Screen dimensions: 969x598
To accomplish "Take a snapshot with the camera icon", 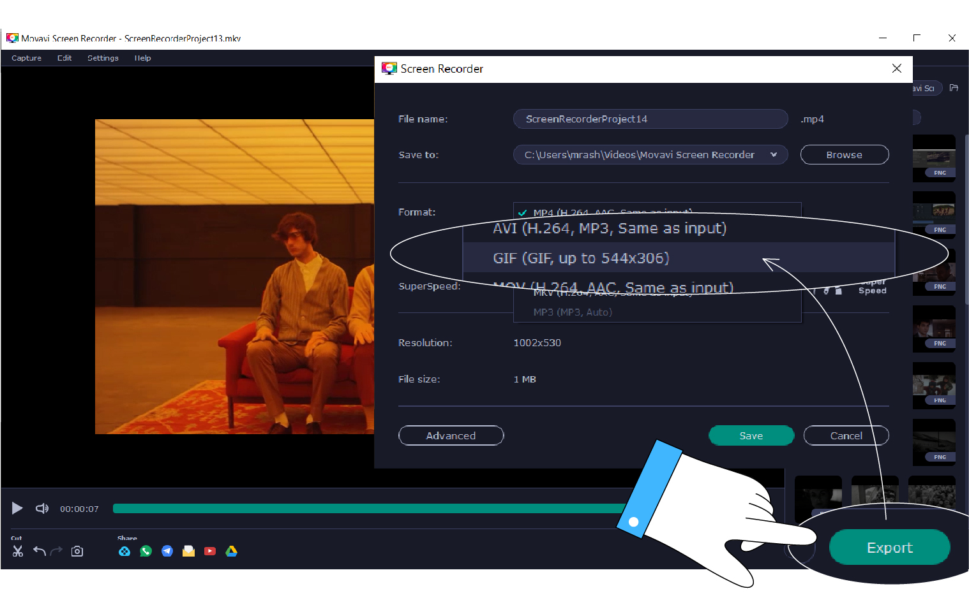I will (77, 551).
